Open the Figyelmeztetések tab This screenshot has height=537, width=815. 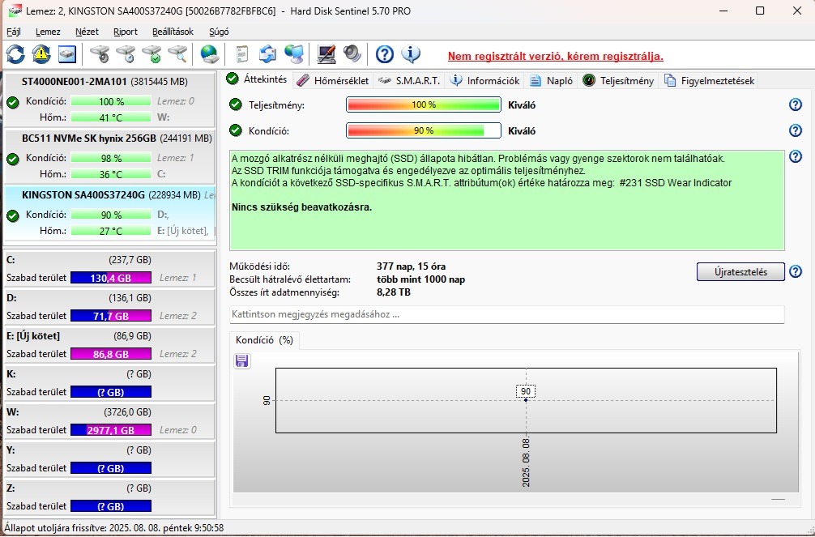[x=709, y=80]
